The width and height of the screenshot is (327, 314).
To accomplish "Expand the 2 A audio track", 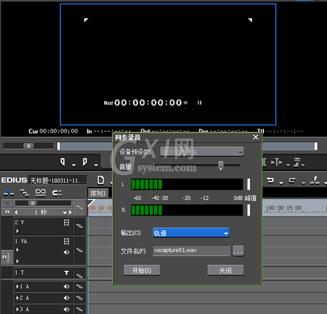I will pyautogui.click(x=18, y=298).
